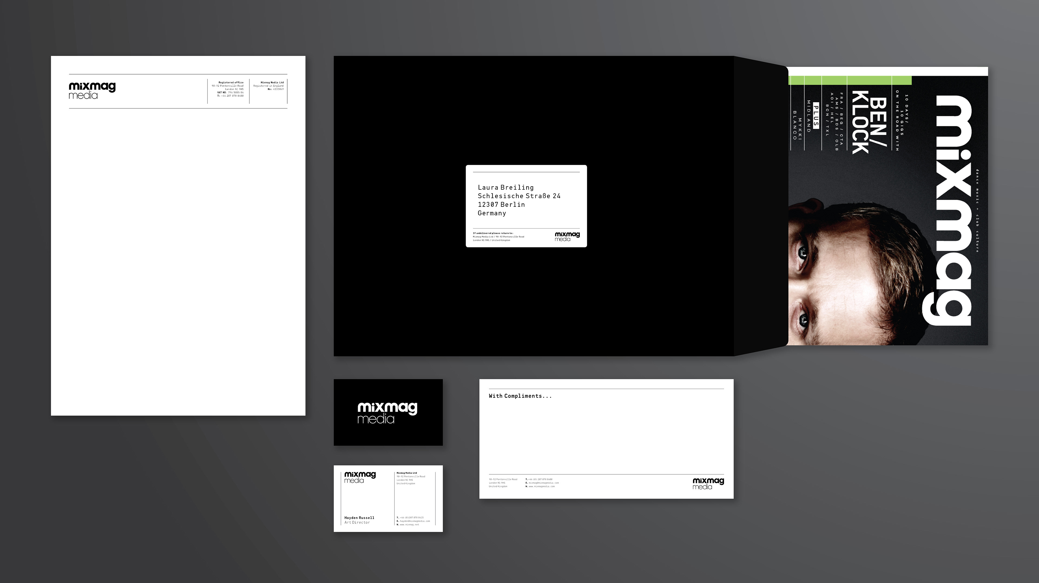
Task: Click 'VAT NO: 796 5885 04' on the letterhead
Action: coord(230,92)
